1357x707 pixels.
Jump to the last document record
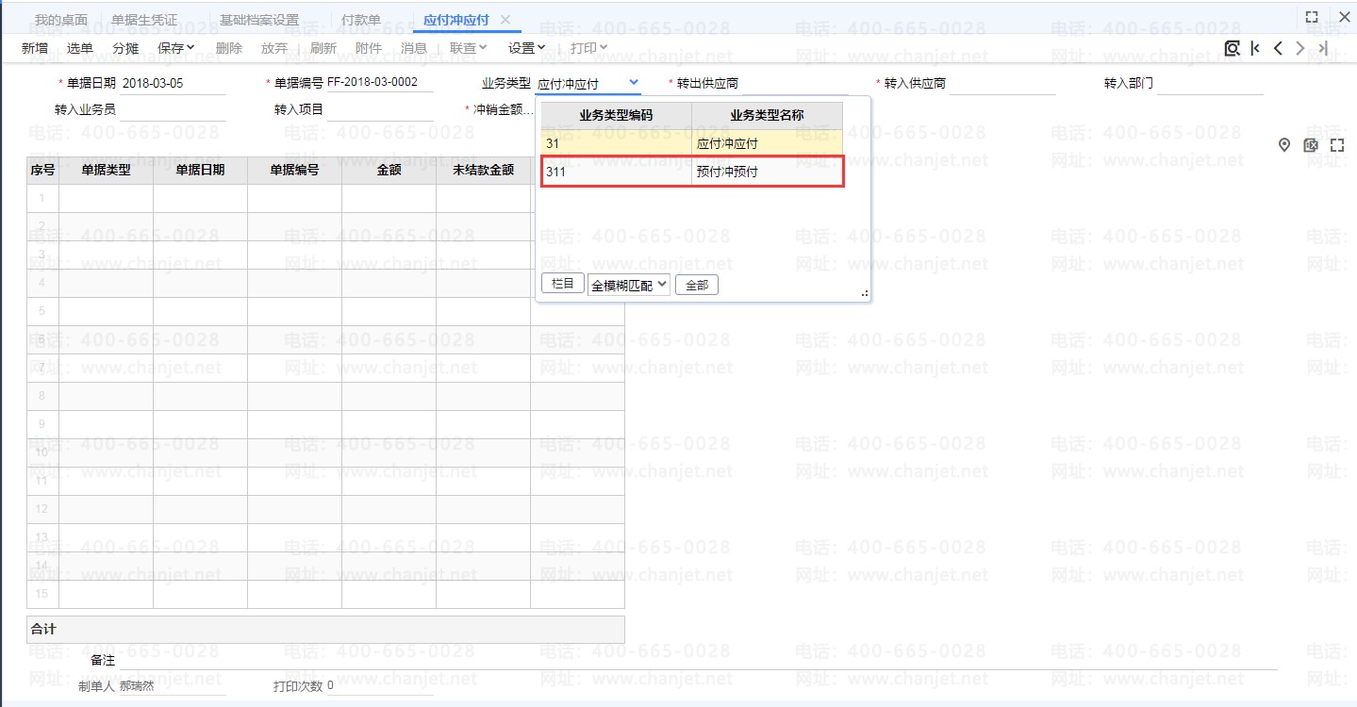click(x=1323, y=48)
